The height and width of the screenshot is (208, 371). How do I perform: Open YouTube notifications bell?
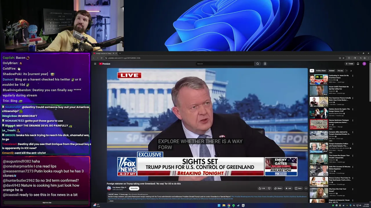[x=358, y=64]
